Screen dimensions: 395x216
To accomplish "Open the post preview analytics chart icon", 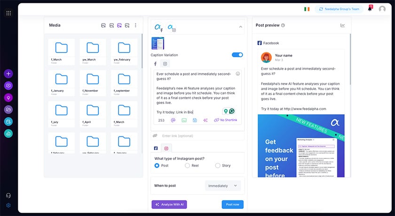I will [x=343, y=25].
